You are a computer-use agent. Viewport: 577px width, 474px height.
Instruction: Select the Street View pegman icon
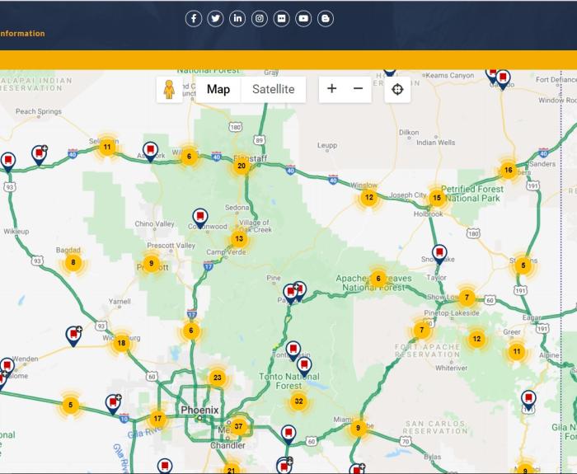click(x=169, y=89)
